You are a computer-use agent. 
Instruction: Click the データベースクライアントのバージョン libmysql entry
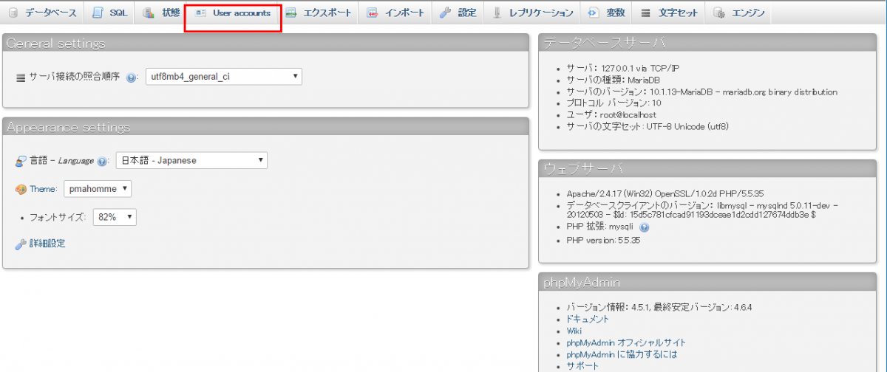[x=701, y=210]
